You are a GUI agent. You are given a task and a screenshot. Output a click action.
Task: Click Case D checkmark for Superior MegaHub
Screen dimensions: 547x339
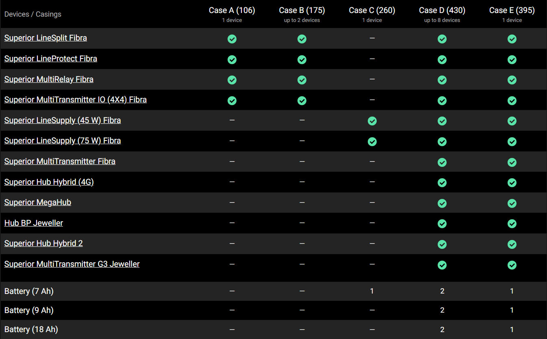click(442, 203)
